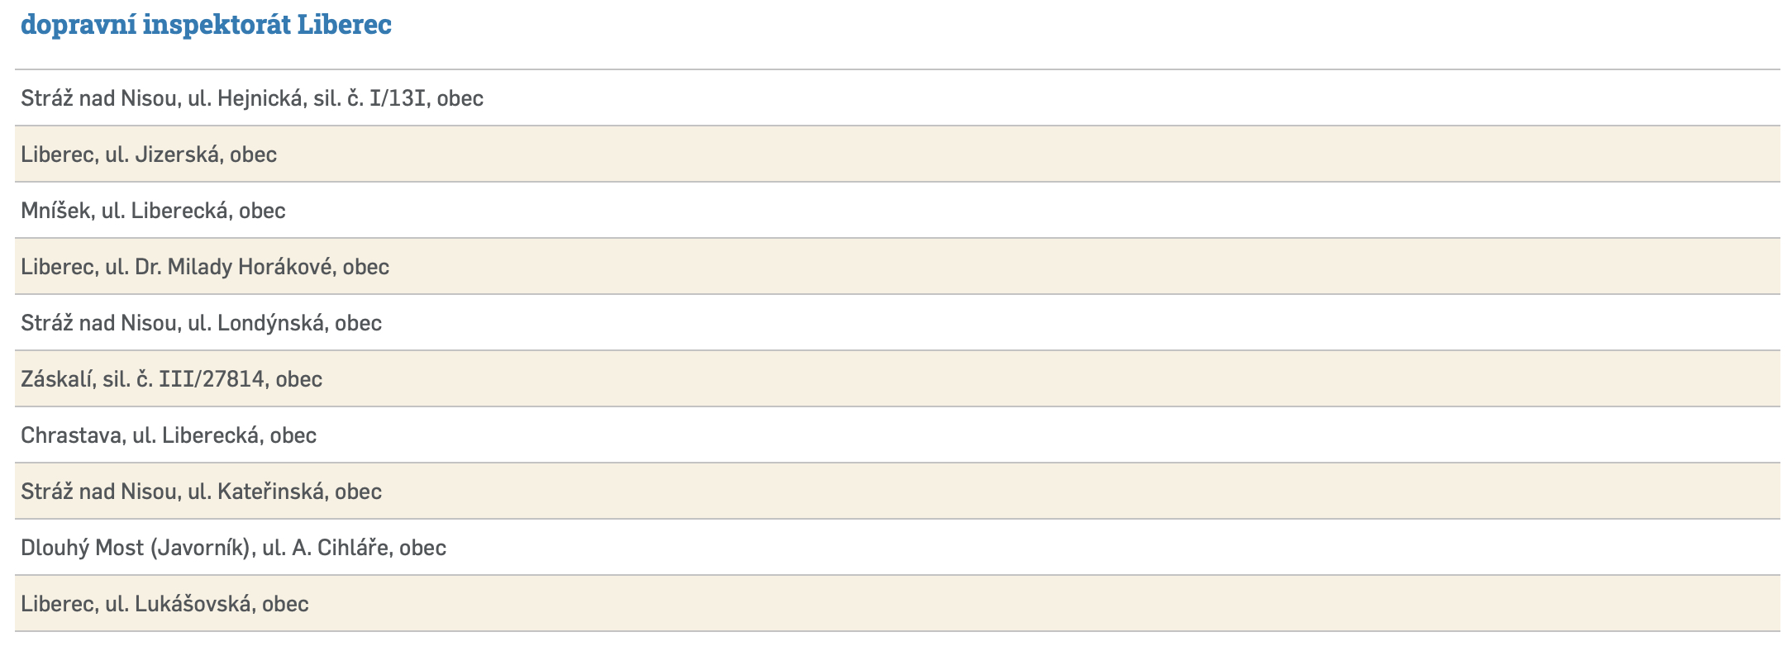
Task: Click the Liberec, ul. Lukášovská row
Action: point(164,604)
